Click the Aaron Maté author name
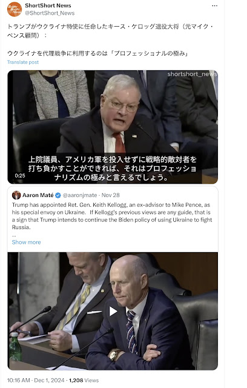Screen dimensions: 247x388 click(x=38, y=195)
